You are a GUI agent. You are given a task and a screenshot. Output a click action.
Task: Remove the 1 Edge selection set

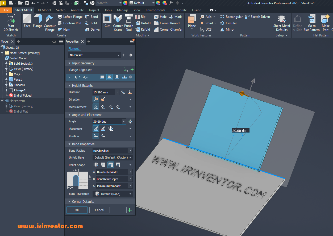[x=131, y=77]
